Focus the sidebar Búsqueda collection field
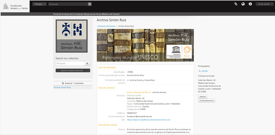The height and width of the screenshot is (135, 275). tap(70, 63)
